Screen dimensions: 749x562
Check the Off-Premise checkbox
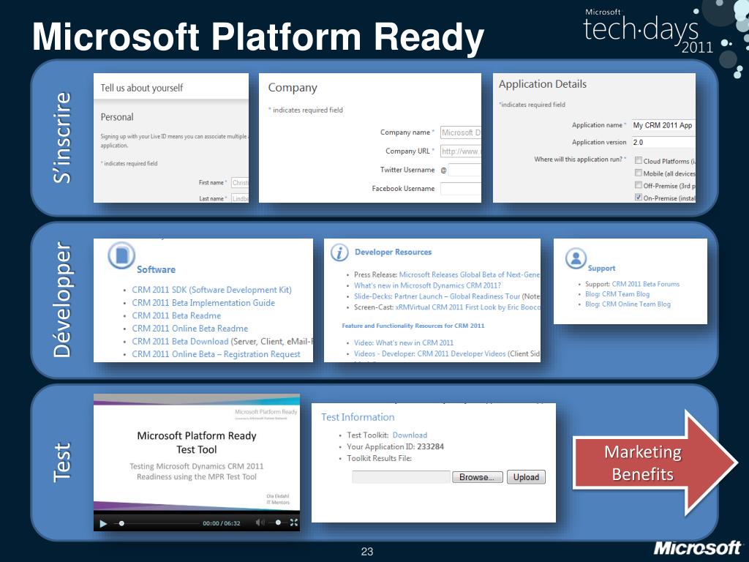tap(638, 185)
